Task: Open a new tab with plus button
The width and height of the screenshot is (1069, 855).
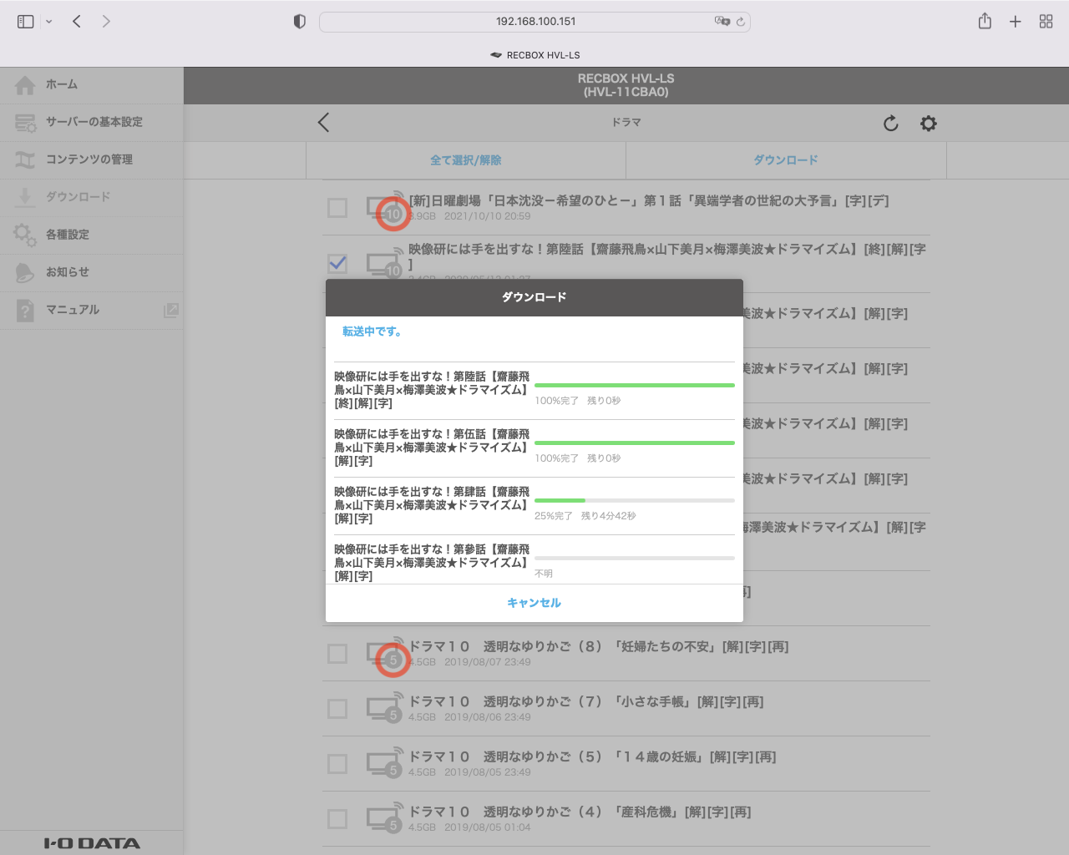Action: tap(1016, 22)
